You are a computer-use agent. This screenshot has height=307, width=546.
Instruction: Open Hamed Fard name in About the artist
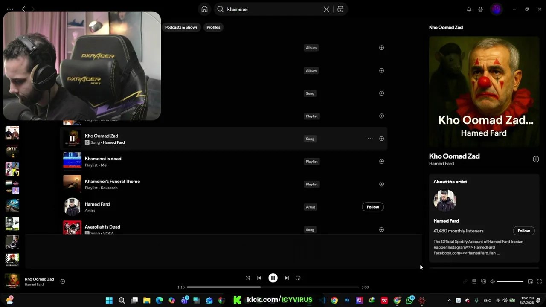click(446, 221)
